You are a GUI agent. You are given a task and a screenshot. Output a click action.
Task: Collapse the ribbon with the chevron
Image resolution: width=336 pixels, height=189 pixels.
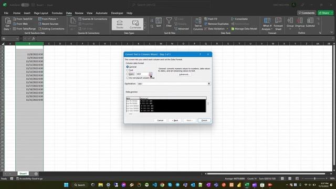coord(331,33)
